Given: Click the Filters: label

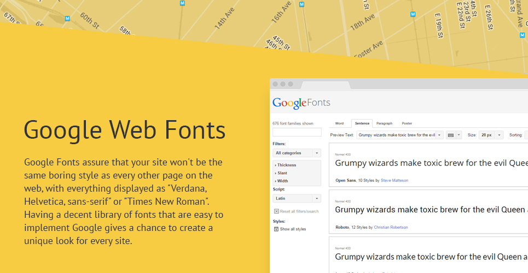Looking at the screenshot, I should click(279, 144).
